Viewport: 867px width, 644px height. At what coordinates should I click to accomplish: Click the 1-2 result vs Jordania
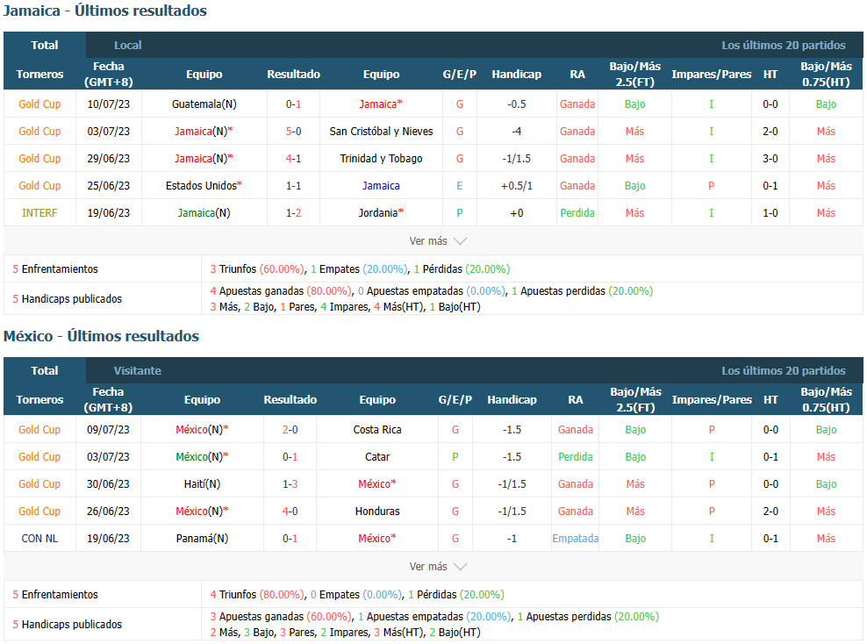tap(293, 213)
